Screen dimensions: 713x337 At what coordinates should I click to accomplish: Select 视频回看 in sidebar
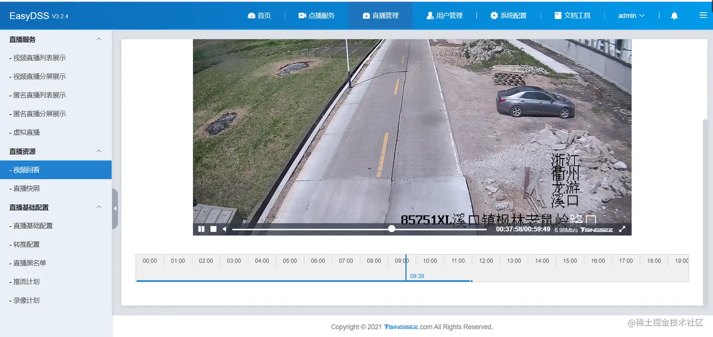pyautogui.click(x=56, y=170)
